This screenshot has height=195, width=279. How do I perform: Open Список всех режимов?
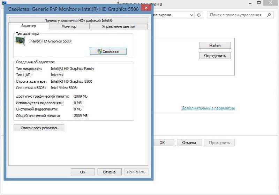(x=39, y=128)
